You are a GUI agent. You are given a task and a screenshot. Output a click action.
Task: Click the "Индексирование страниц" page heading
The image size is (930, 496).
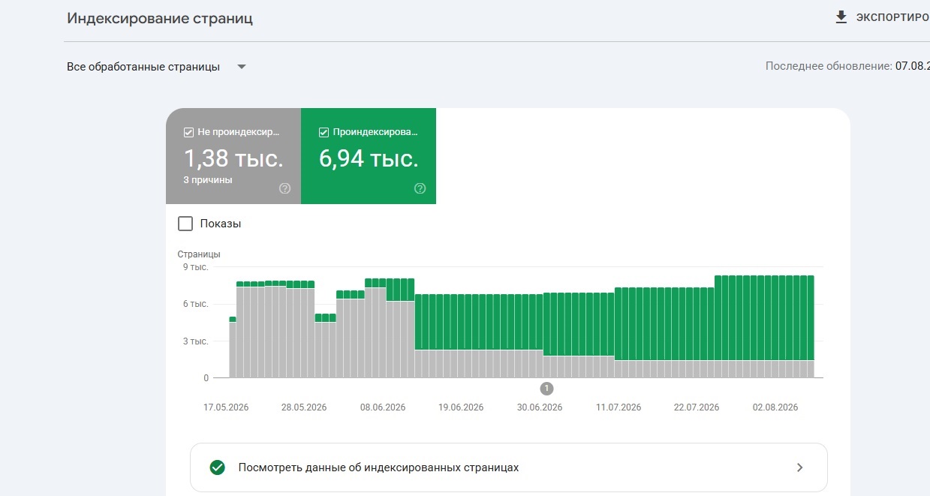click(x=160, y=19)
